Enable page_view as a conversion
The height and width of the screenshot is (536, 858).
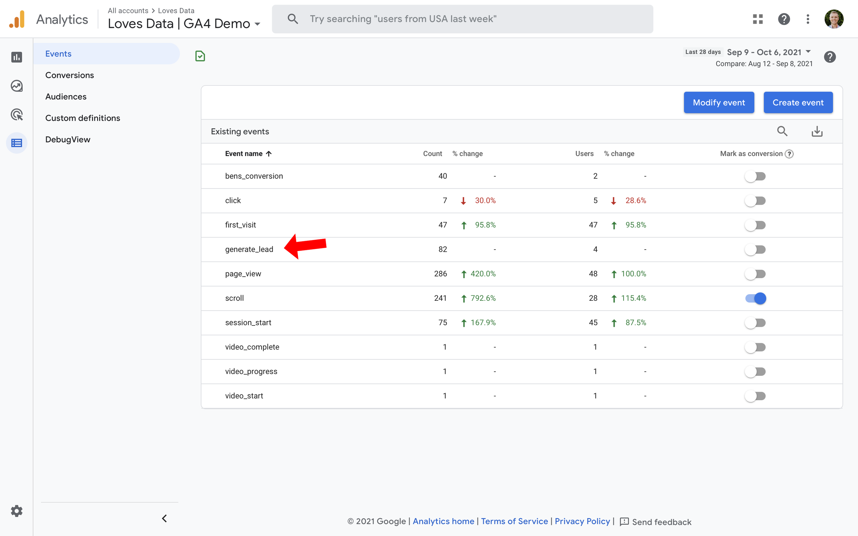[756, 274]
